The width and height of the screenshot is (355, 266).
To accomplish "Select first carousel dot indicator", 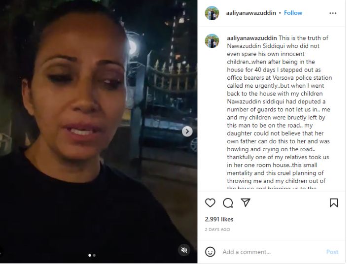I will (90, 255).
